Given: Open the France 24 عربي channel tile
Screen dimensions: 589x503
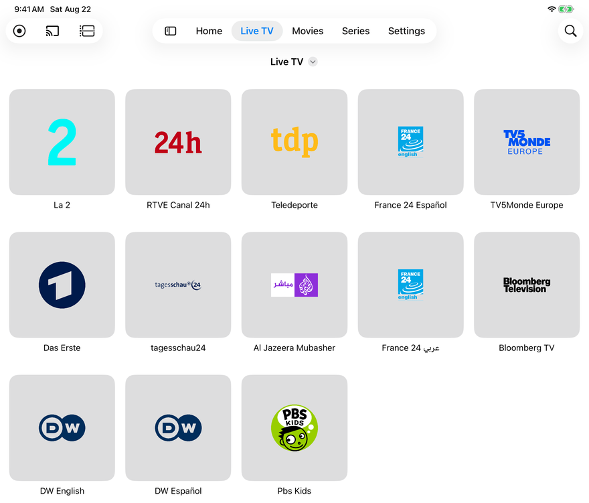Looking at the screenshot, I should coord(410,285).
